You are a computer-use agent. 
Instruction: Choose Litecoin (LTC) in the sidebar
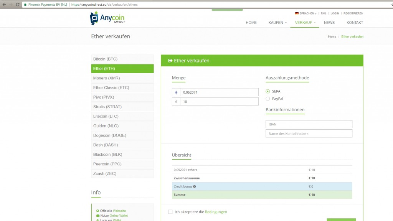pyautogui.click(x=122, y=116)
